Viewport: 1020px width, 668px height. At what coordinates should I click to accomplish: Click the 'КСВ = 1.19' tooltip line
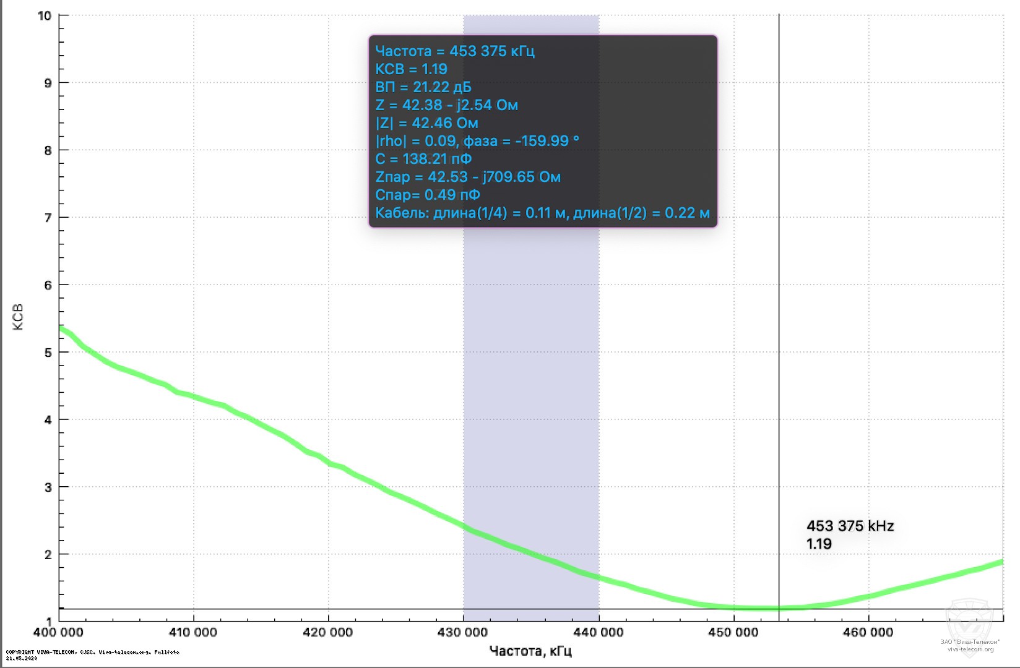pos(411,69)
